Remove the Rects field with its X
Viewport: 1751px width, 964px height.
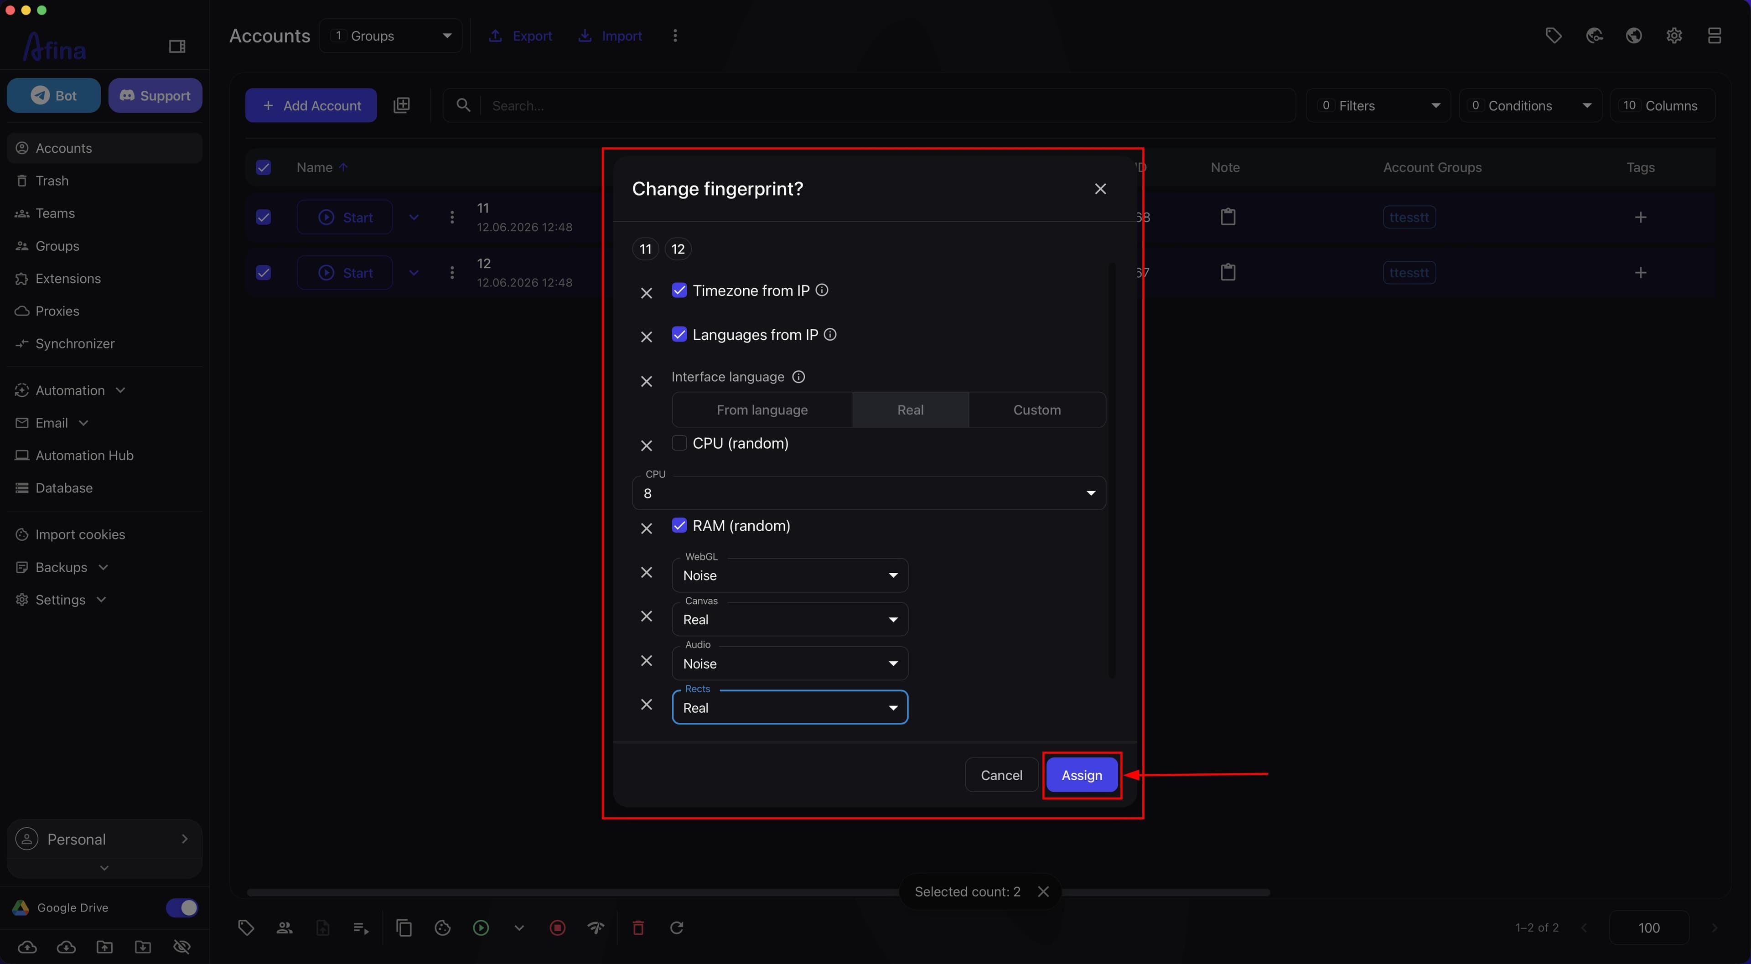(x=647, y=705)
